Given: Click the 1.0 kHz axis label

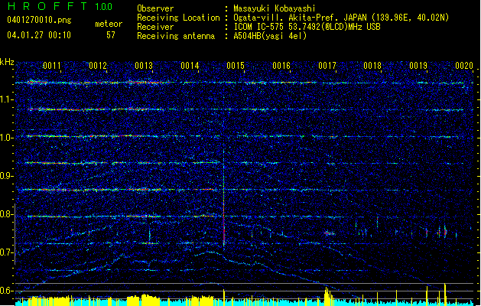Looking at the screenshot, I should (6, 138).
